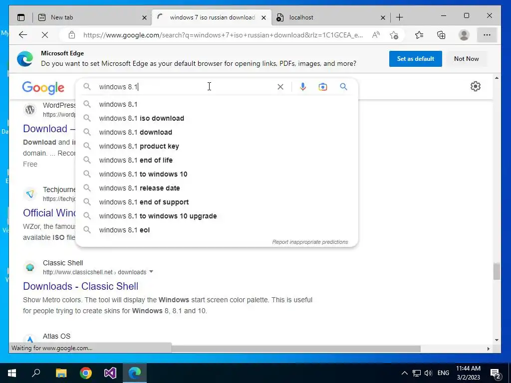Close the localhost tab
Image resolution: width=511 pixels, height=383 pixels.
coord(383,17)
